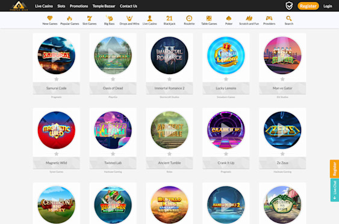Click the Ancient Tumble title label
Viewport: 339px width, 224px height.
point(170,163)
